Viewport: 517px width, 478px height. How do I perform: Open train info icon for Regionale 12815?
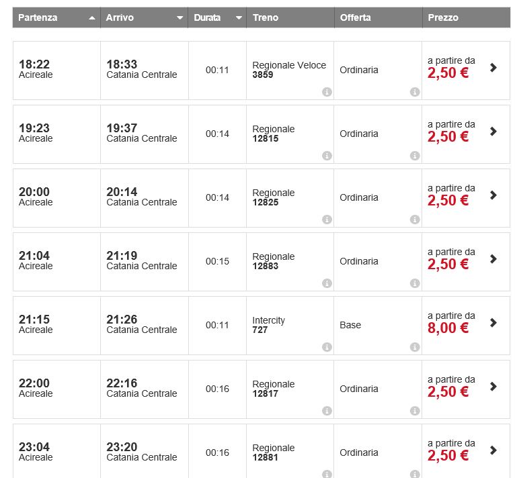[327, 156]
